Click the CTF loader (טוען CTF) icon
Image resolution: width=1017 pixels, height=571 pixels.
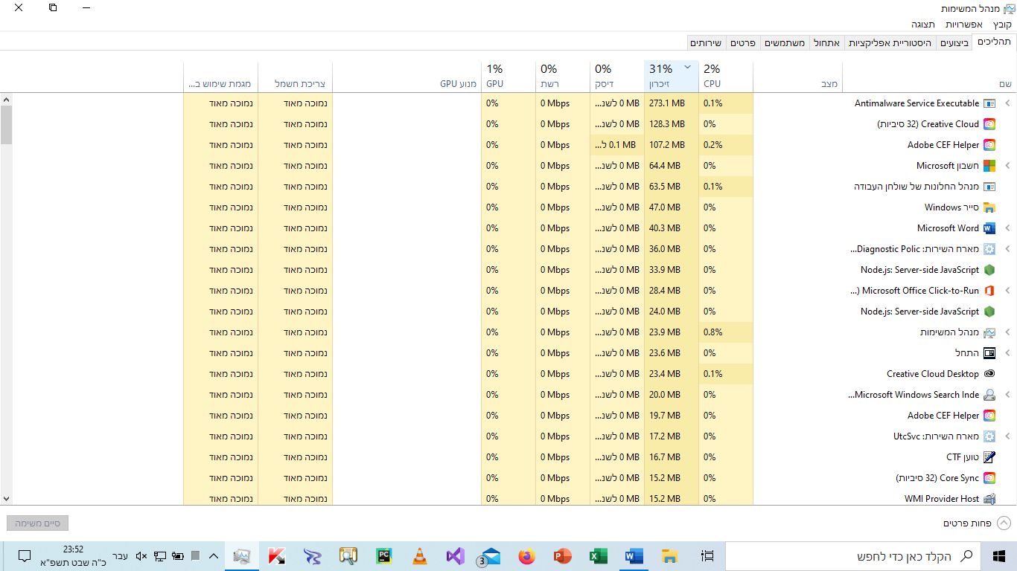pos(989,457)
